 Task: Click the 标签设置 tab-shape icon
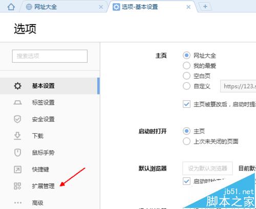coord(17,103)
